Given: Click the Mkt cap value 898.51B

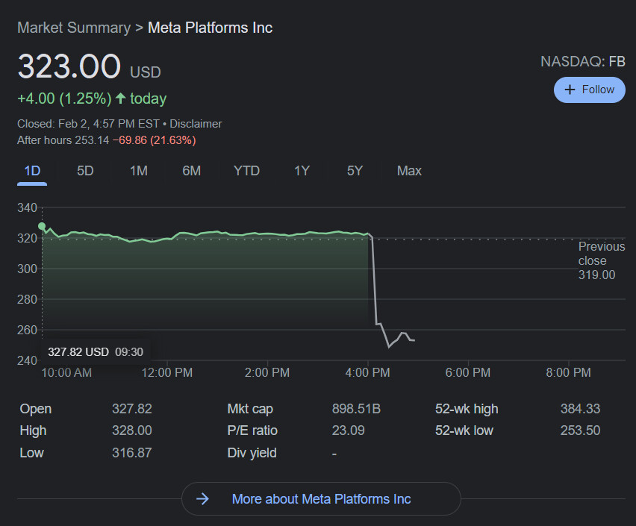Looking at the screenshot, I should tap(356, 409).
